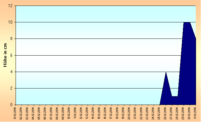Viewport: 201px width, 122px height.
Task: Click the 6 value axis label
Action: pos(12,55)
